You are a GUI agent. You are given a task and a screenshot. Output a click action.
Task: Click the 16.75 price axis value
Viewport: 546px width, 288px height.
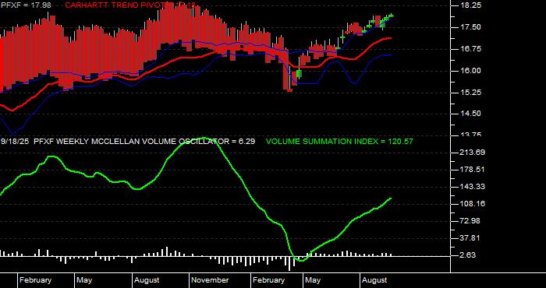[x=472, y=49]
